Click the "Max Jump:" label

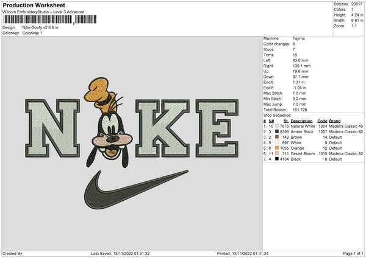pos(273,104)
